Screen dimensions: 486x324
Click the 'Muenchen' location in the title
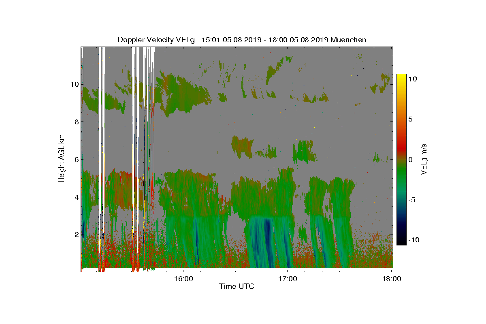[x=348, y=40]
